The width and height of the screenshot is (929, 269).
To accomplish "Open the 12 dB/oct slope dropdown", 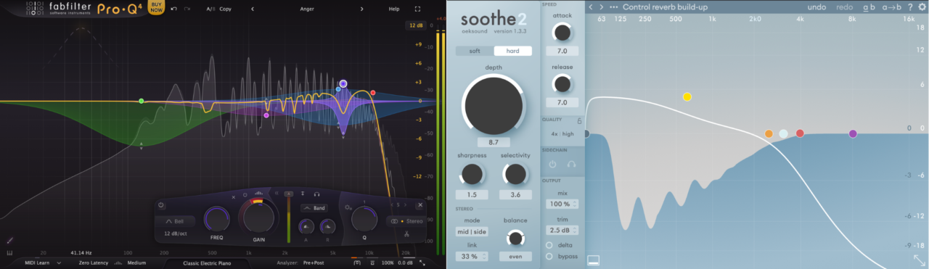I will (176, 233).
